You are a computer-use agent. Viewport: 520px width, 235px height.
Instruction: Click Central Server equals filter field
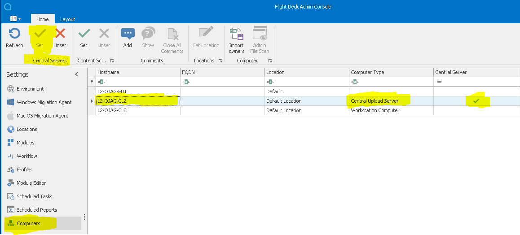pyautogui.click(x=476, y=82)
